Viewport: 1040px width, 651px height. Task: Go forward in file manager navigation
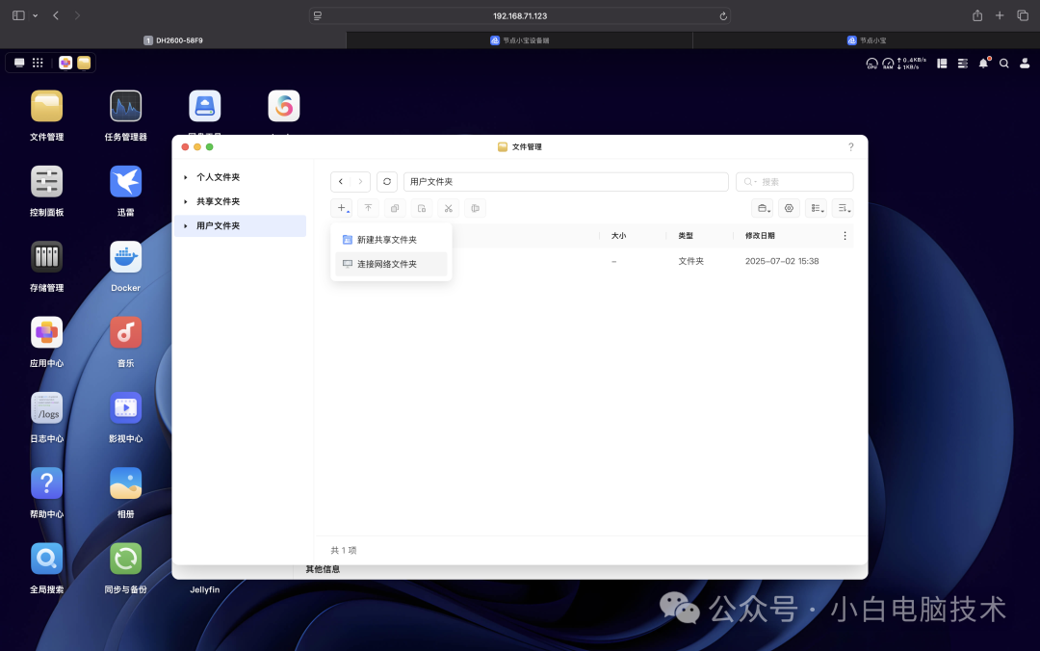click(x=360, y=182)
